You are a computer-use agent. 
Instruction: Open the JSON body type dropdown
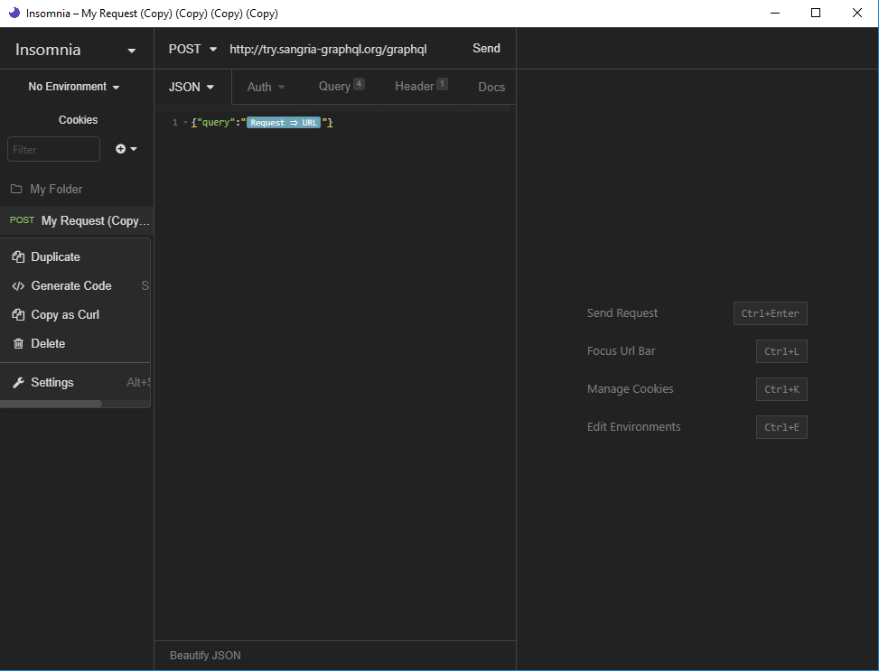[x=191, y=87]
